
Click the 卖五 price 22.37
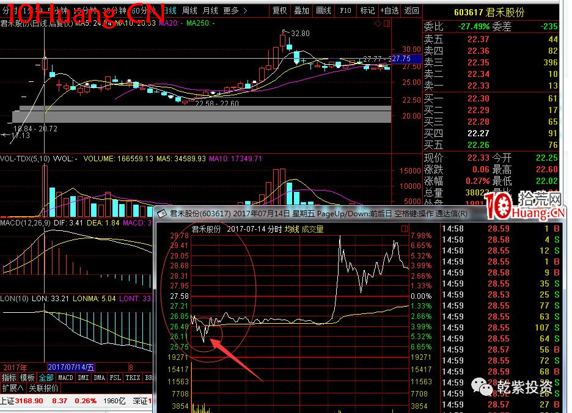(x=479, y=39)
